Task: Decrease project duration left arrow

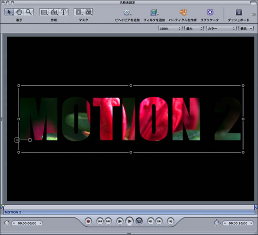Action: (225, 223)
